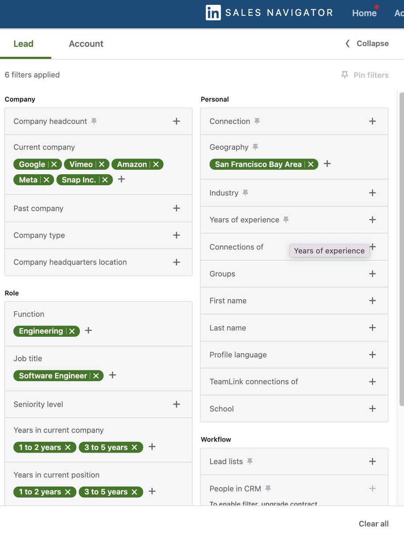Remove the Meta company filter
Image resolution: width=404 pixels, height=533 pixels.
[x=46, y=180]
